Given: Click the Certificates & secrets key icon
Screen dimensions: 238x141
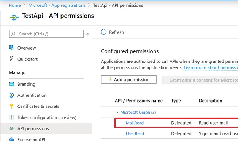Looking at the screenshot, I should (x=11, y=106).
